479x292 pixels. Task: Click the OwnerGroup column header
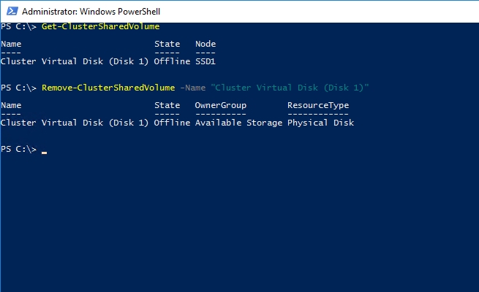[x=220, y=105]
